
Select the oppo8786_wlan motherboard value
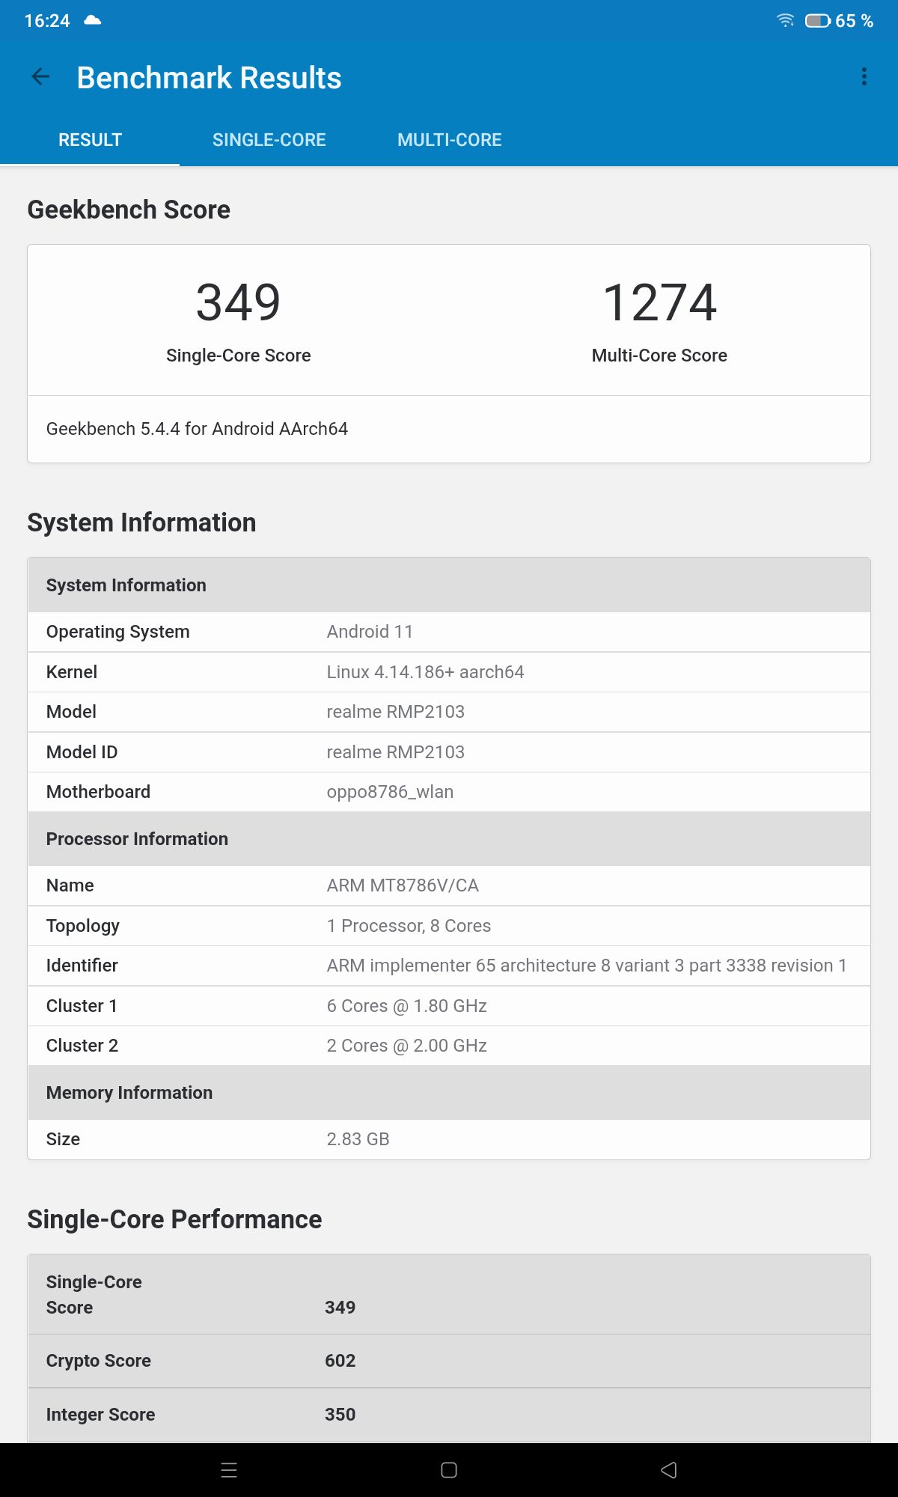[x=390, y=792]
